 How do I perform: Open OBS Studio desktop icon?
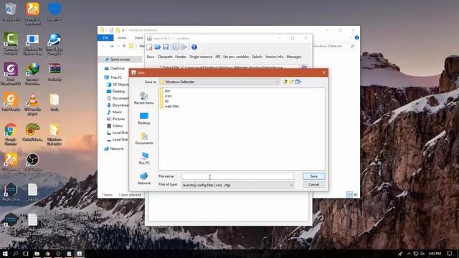tap(32, 162)
